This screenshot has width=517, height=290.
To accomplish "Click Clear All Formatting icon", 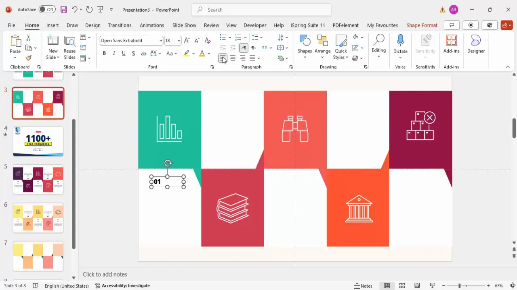I will 208,40.
